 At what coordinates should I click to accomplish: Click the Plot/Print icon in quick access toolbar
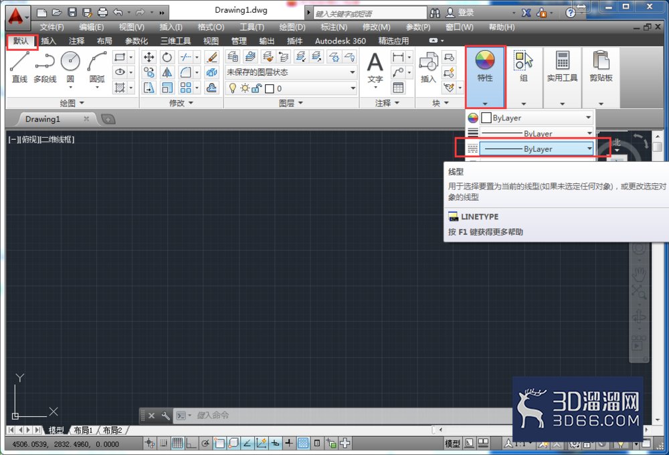click(103, 12)
